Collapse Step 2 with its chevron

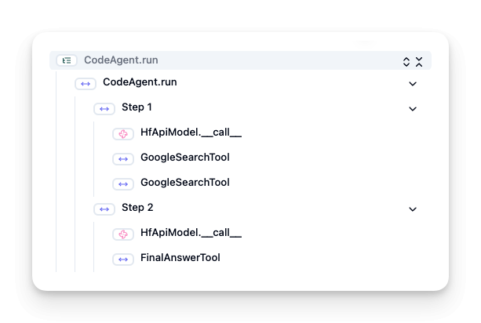point(413,209)
